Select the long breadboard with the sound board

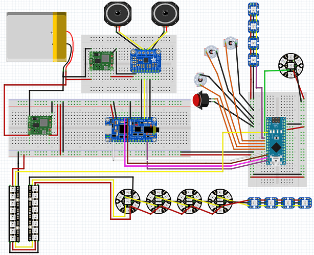[100, 128]
